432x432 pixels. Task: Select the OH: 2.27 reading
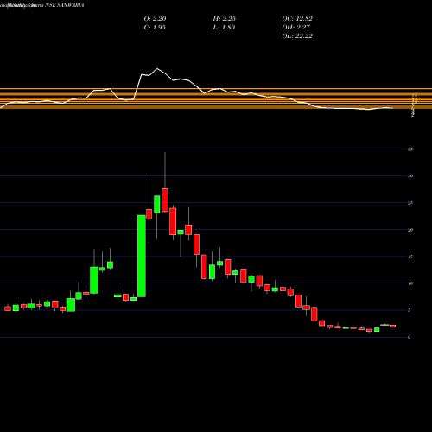(x=296, y=27)
